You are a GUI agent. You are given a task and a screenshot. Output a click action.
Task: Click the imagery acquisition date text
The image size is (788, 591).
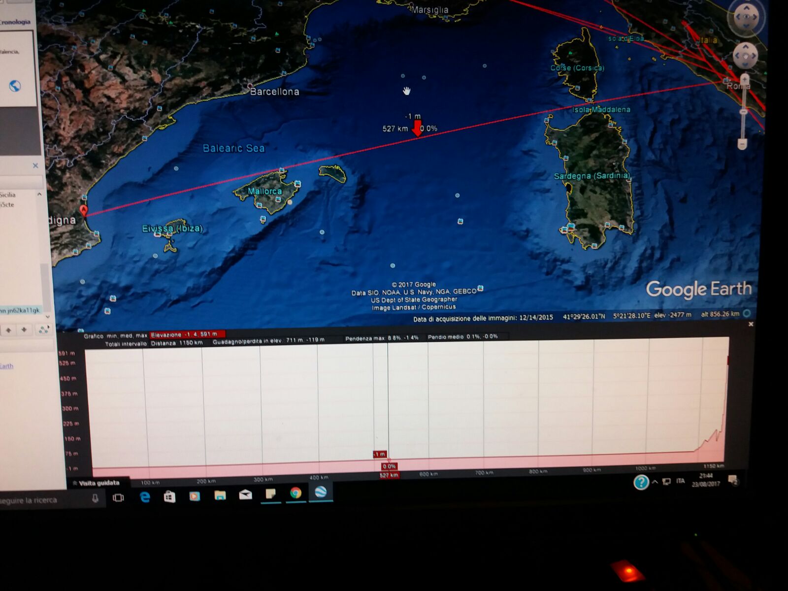[x=483, y=318]
